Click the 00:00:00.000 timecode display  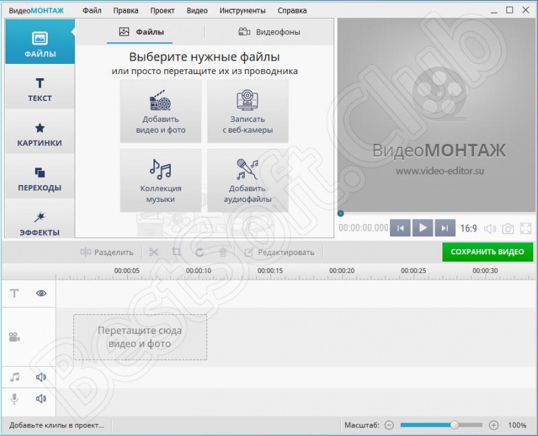[363, 228]
